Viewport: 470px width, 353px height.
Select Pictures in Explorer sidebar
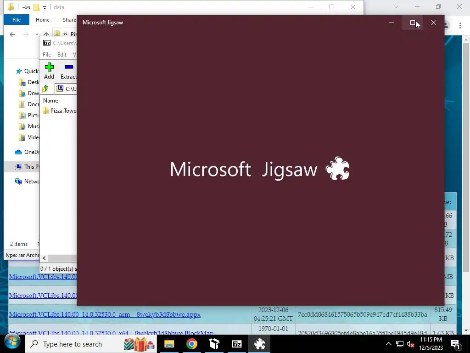pos(29,115)
